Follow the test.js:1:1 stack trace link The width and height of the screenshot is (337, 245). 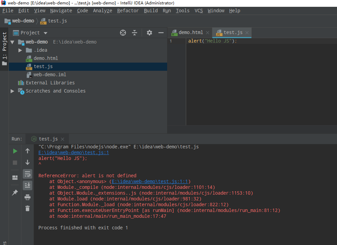pyautogui.click(x=150, y=181)
